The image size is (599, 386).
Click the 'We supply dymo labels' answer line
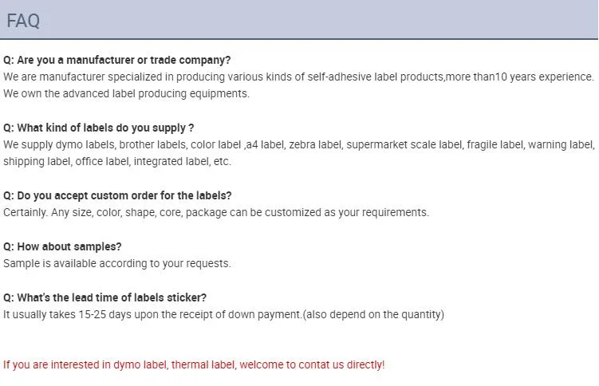(299, 144)
